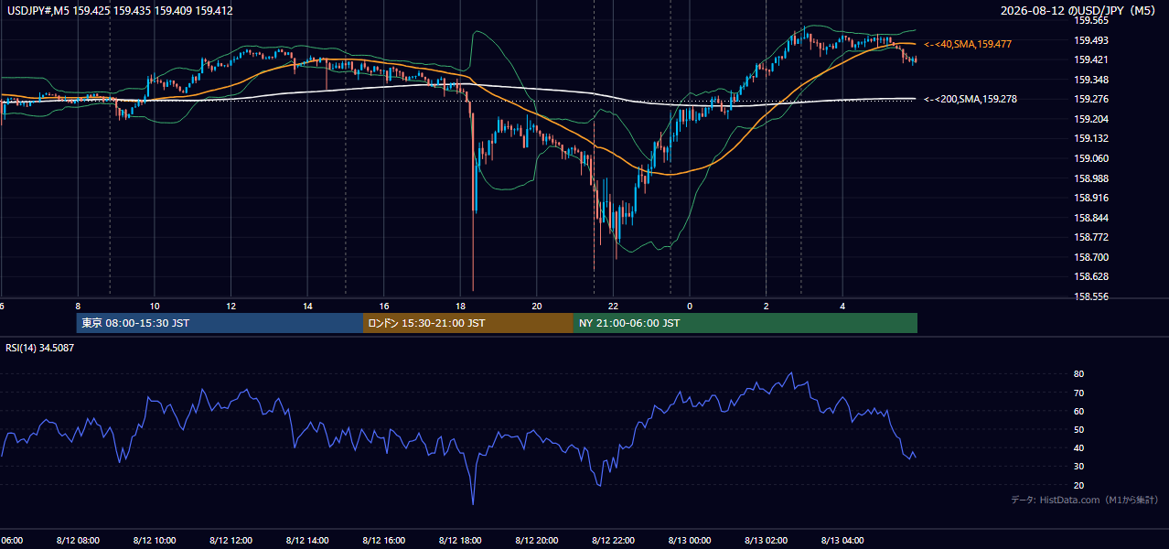Click the bottom time label 8/12 08:00

78,541
